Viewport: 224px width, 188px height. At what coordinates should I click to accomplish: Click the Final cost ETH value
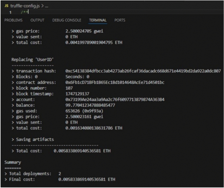point(87,179)
